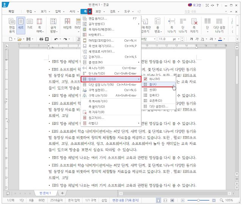This screenshot has width=242, height=205.
Task: Choose 쪽 번호 매기기(G) menu entry
Action: click(x=111, y=46)
